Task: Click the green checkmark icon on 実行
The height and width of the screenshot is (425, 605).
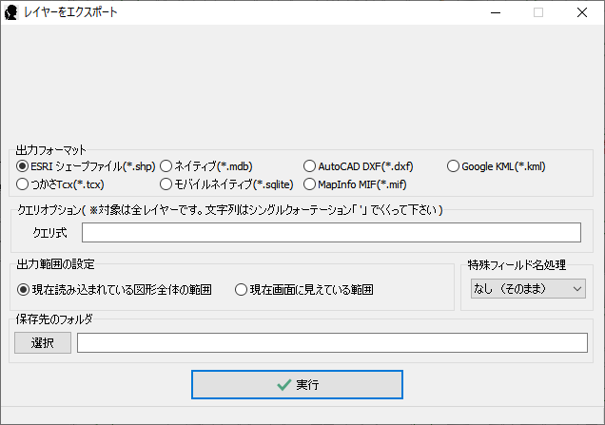Action: click(x=283, y=385)
